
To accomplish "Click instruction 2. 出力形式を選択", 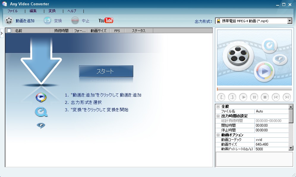I will click(x=83, y=102).
